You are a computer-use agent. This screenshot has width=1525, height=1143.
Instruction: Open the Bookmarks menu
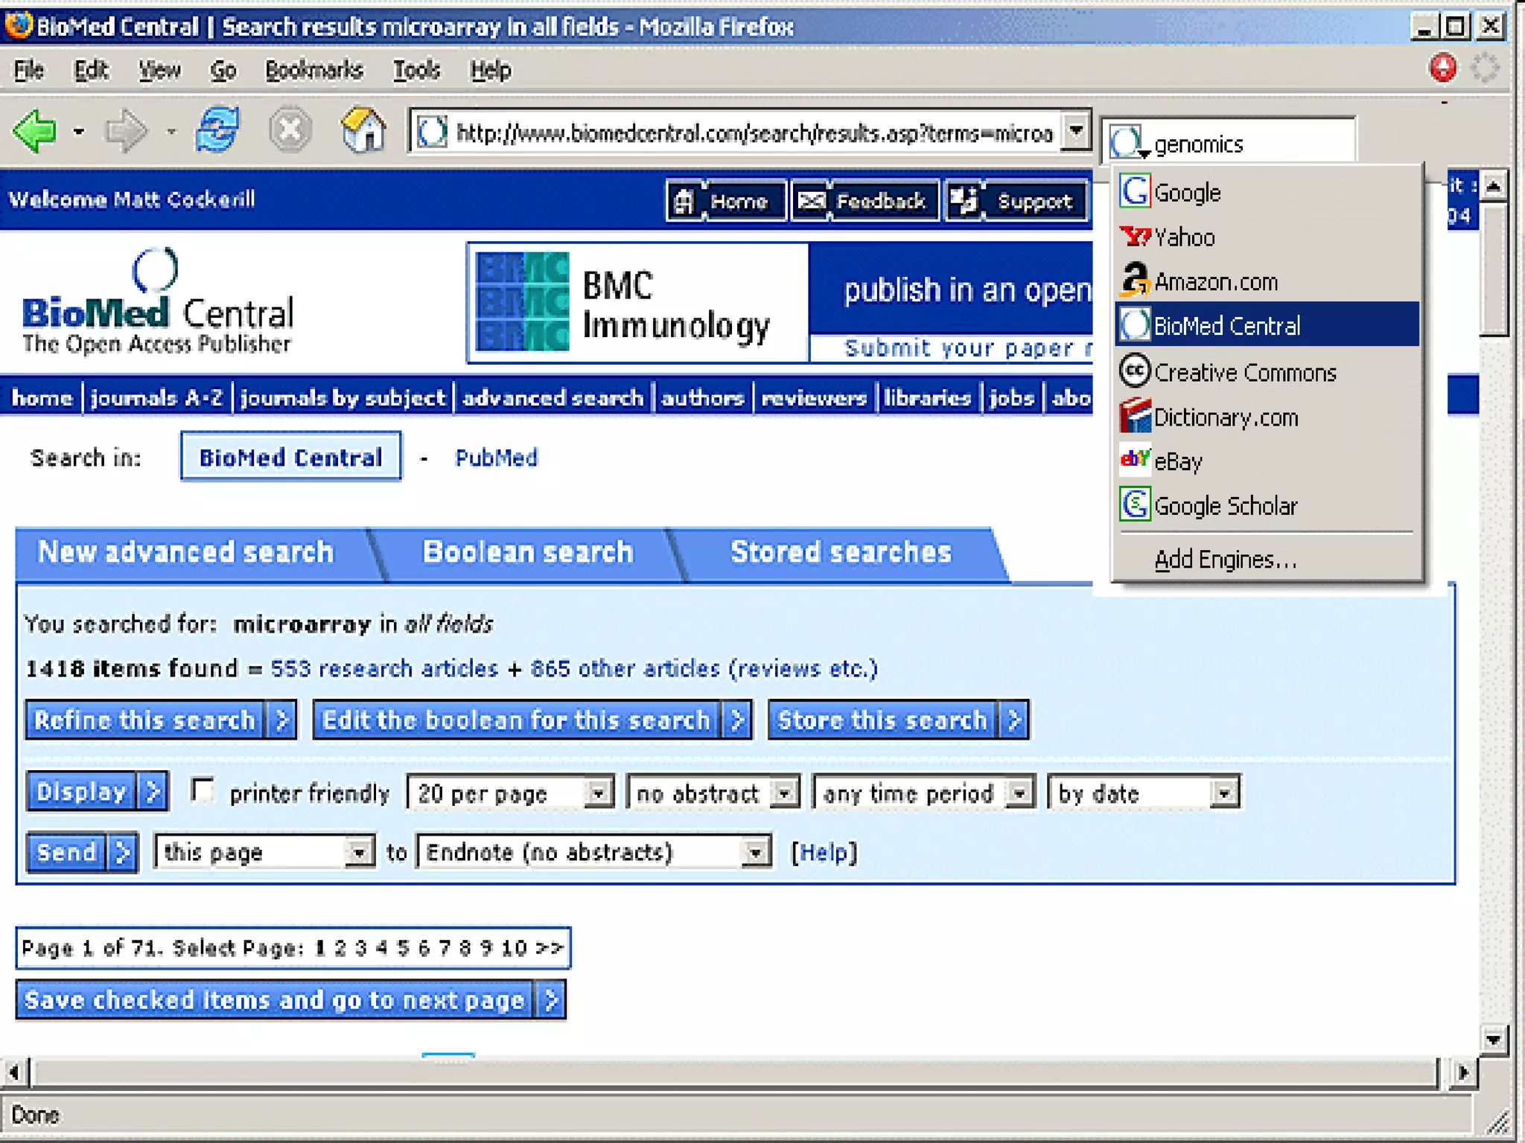(x=313, y=70)
